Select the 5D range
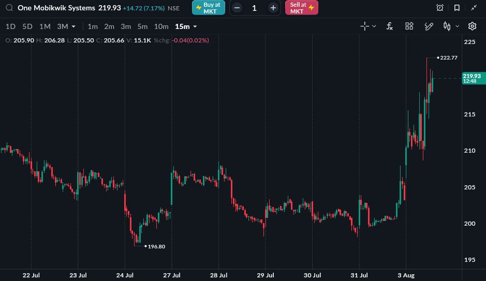The width and height of the screenshot is (486, 281). pos(27,26)
